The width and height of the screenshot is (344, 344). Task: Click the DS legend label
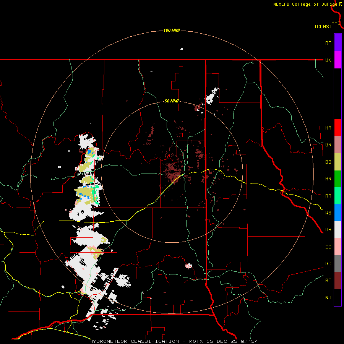point(328,230)
